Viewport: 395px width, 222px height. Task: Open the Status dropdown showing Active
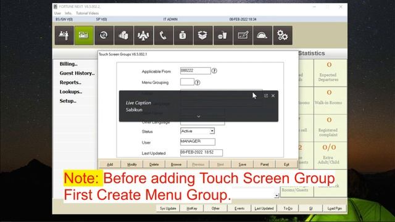tap(212, 131)
